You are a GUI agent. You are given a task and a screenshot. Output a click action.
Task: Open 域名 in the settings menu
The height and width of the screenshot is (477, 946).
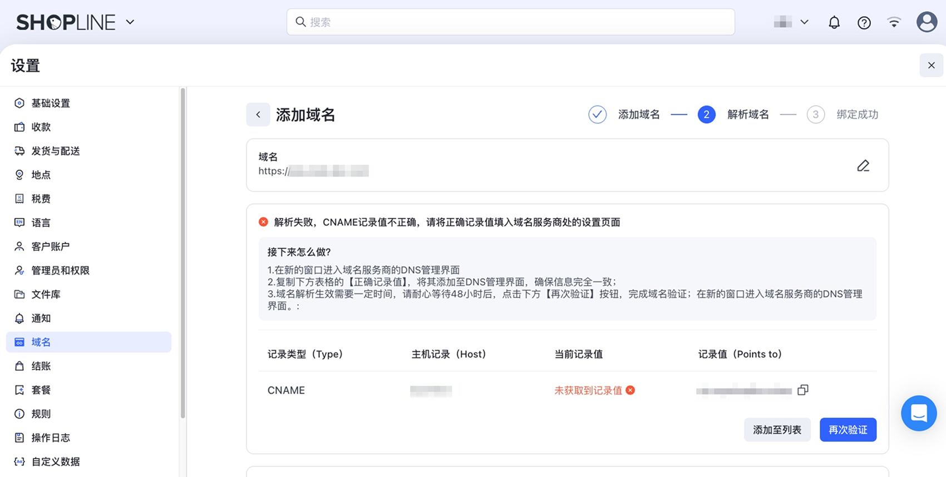88,342
